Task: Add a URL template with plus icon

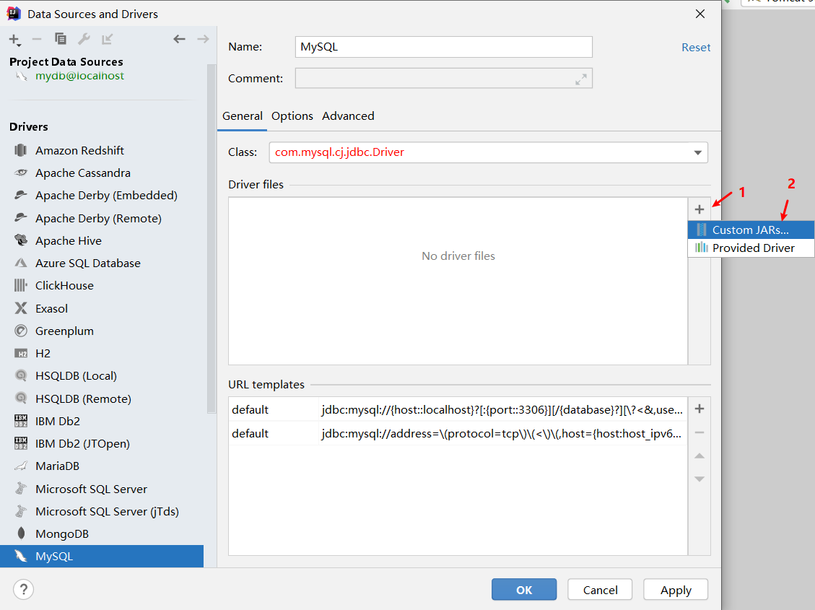Action: coord(699,409)
